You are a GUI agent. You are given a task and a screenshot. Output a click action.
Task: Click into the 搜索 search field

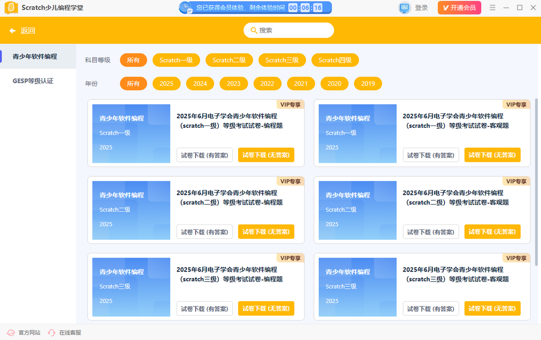click(289, 30)
